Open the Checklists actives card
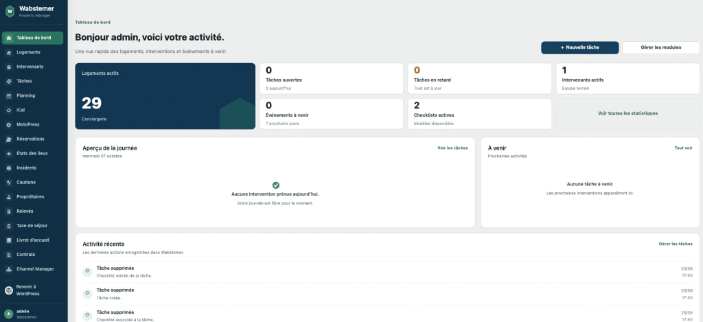Image resolution: width=703 pixels, height=322 pixels. point(479,114)
